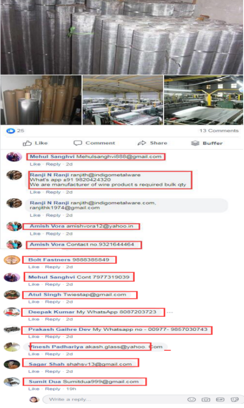The image size is (244, 408).
Task: Open the brown paper rolls thumbnail photo
Action: [41, 100]
